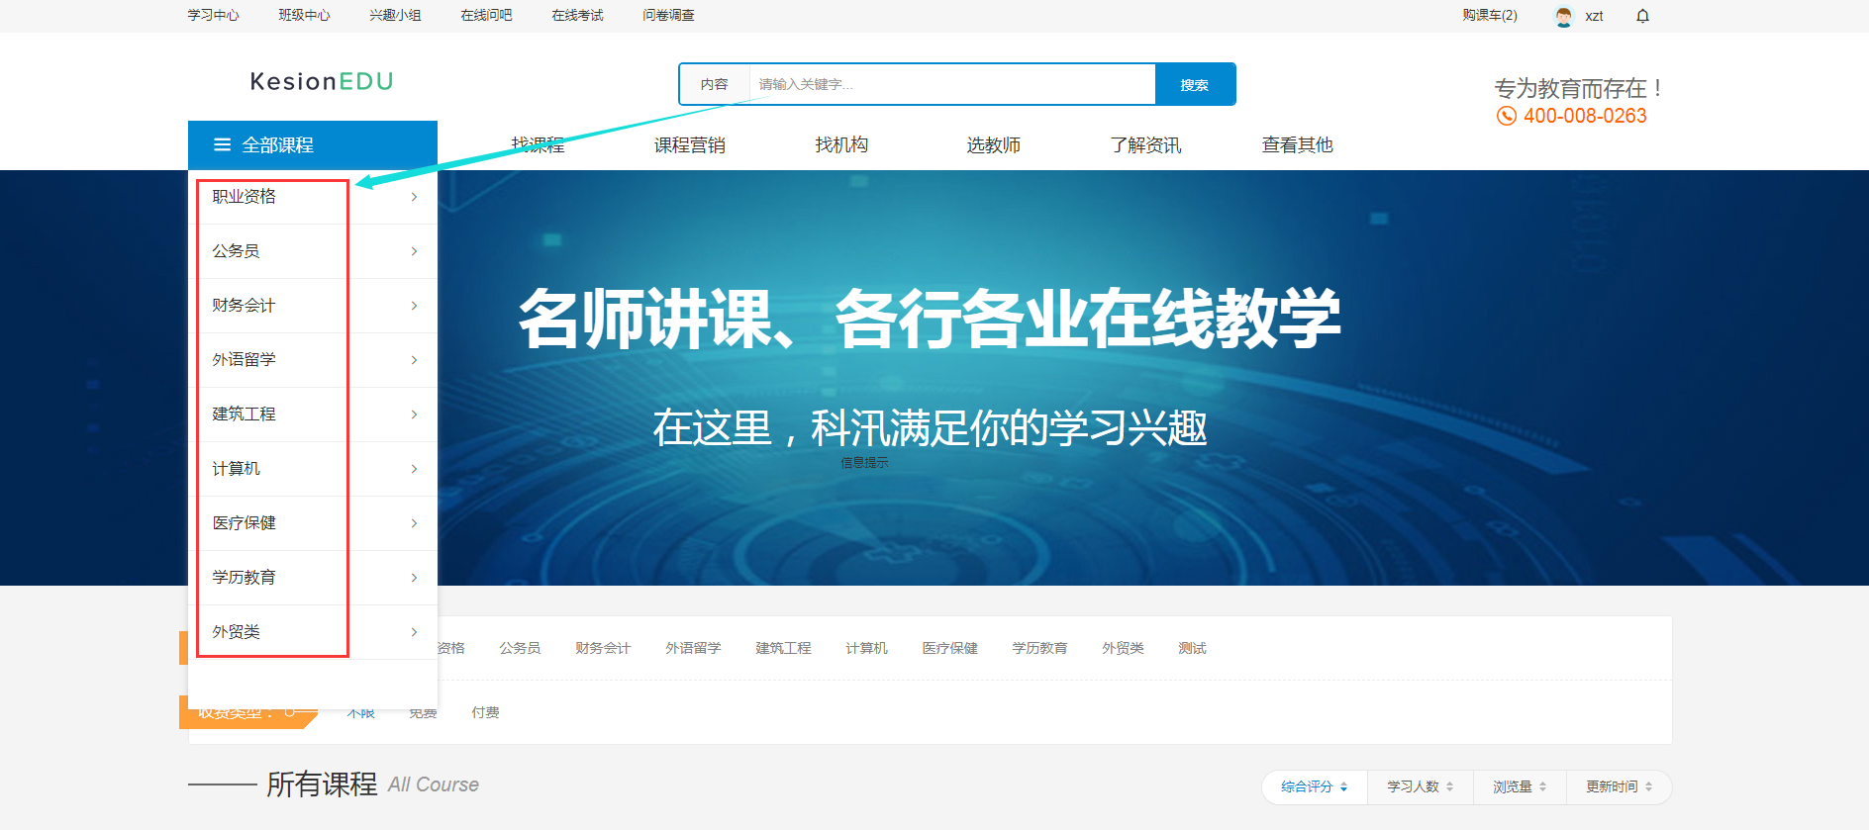Image resolution: width=1869 pixels, height=830 pixels.
Task: Filter courses by 财务会计 in filter row
Action: click(603, 648)
